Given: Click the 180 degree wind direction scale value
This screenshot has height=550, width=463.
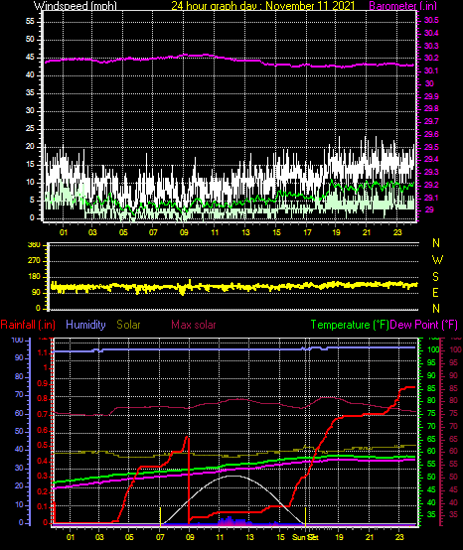Looking at the screenshot, I should pos(34,277).
